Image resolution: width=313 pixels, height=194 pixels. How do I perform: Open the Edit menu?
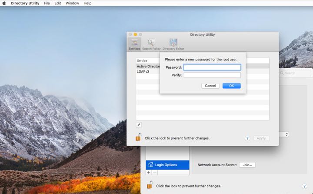(57, 3)
